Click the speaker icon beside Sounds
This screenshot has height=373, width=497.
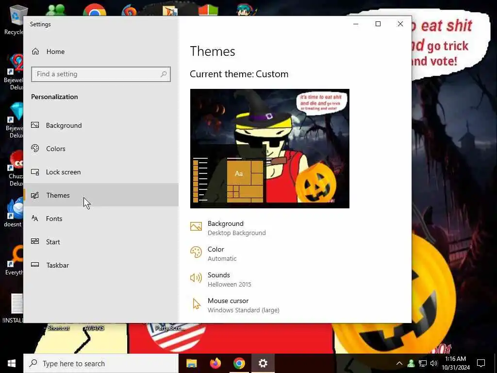coord(196,278)
